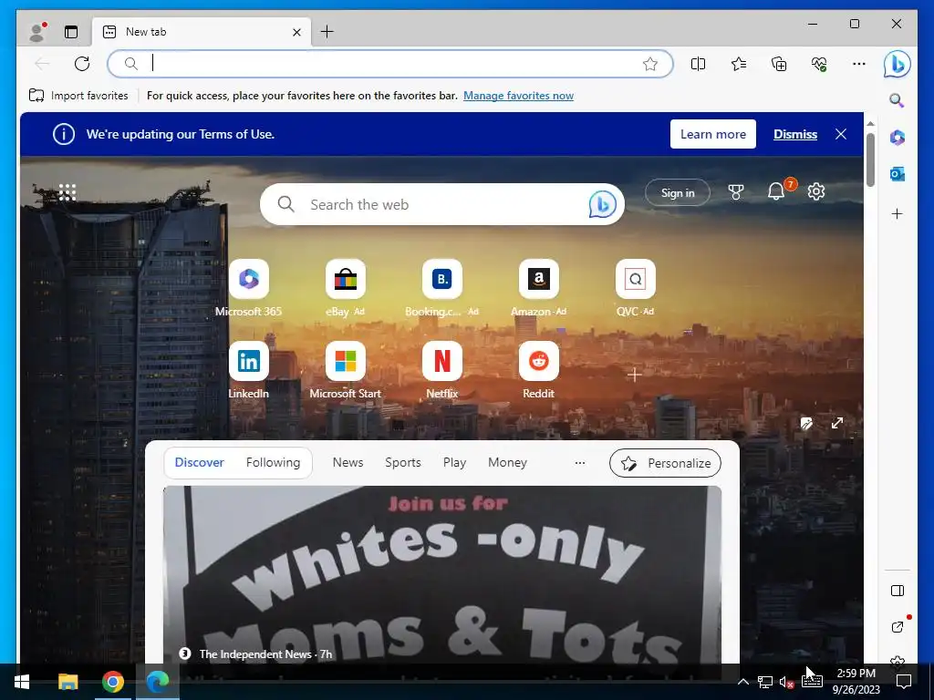Open the notification center icon
The image size is (934, 700).
pos(904,682)
